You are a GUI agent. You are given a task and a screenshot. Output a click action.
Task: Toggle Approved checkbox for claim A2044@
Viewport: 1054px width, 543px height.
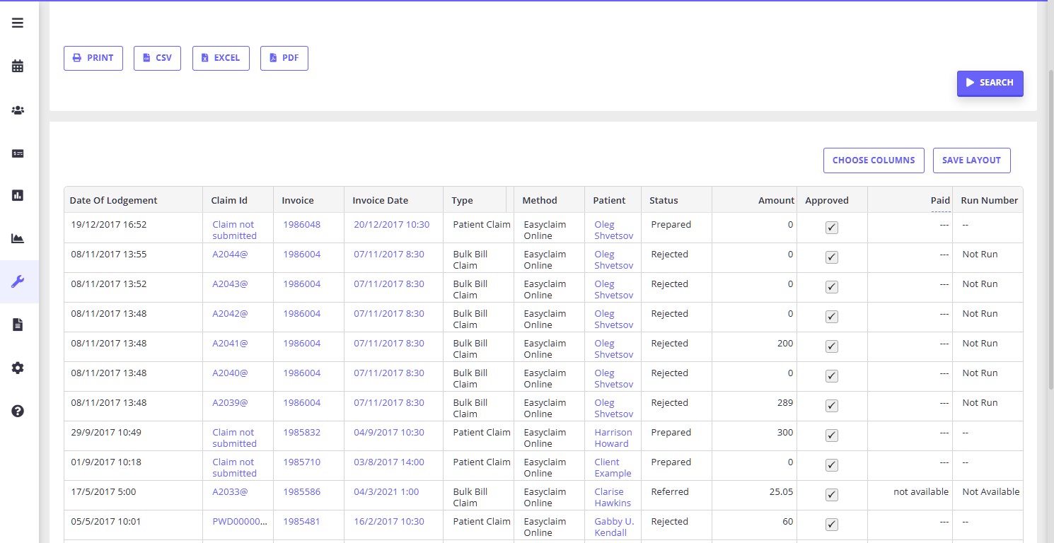[832, 257]
